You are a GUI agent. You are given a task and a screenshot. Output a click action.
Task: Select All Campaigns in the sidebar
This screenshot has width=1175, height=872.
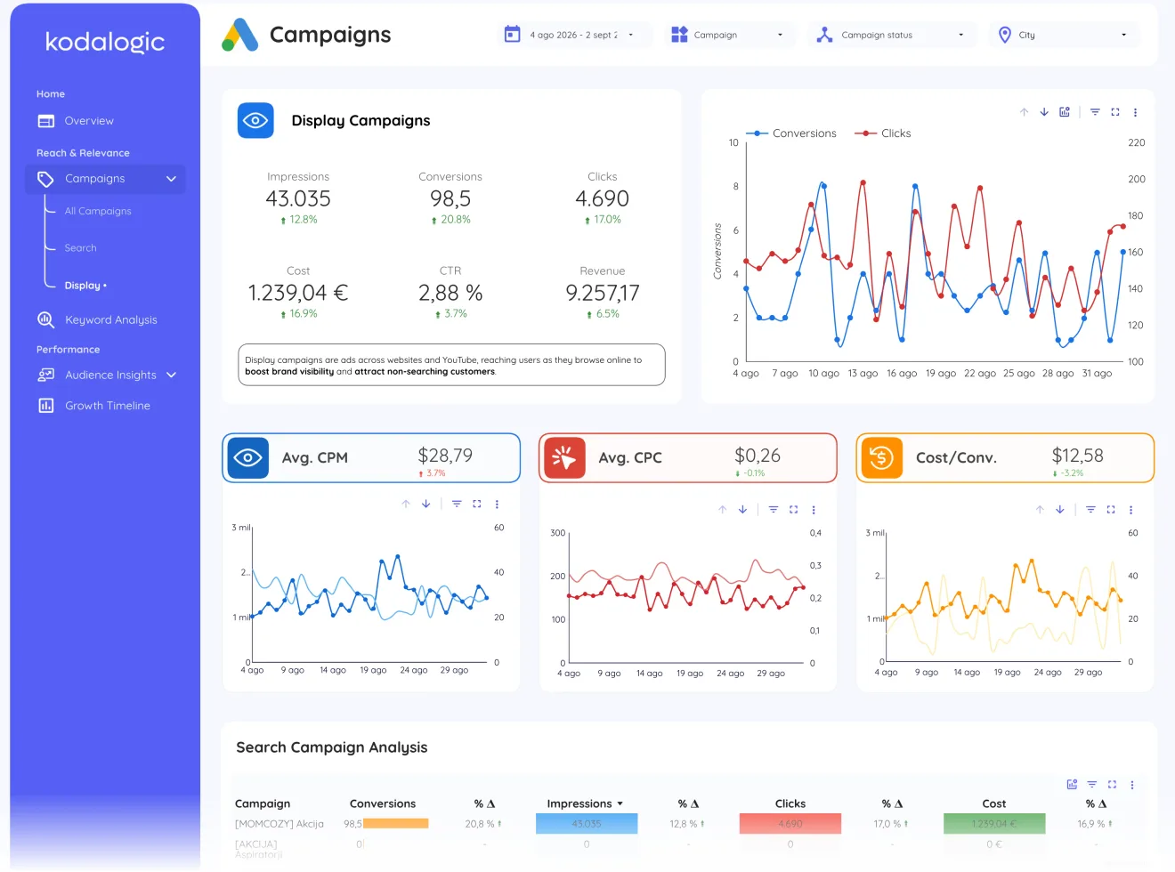[98, 211]
